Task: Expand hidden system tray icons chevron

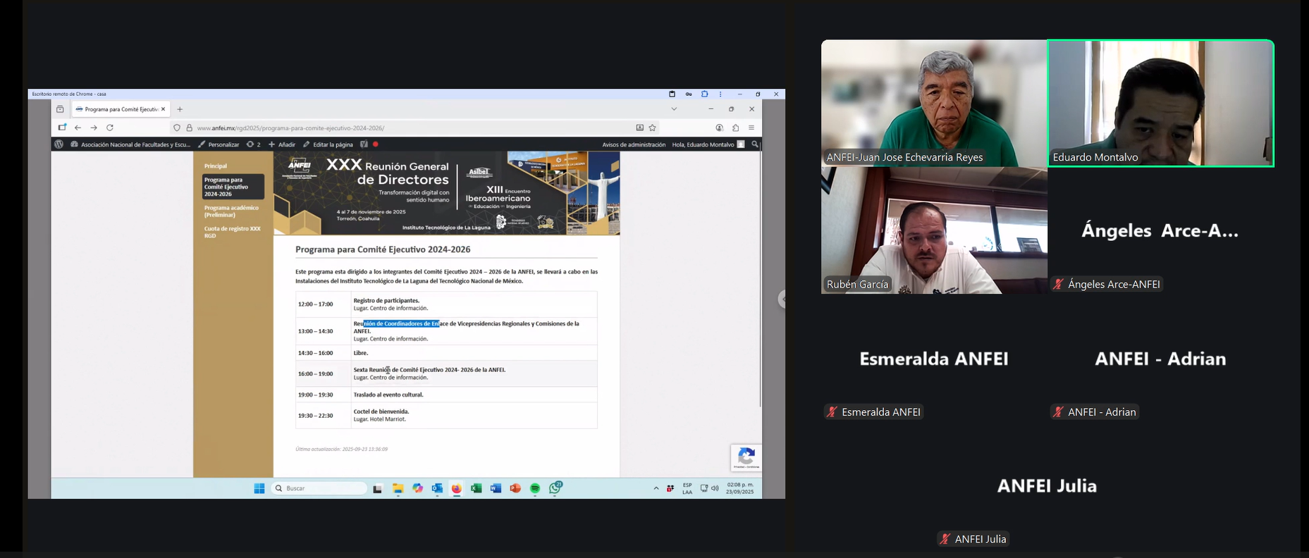Action: tap(656, 488)
